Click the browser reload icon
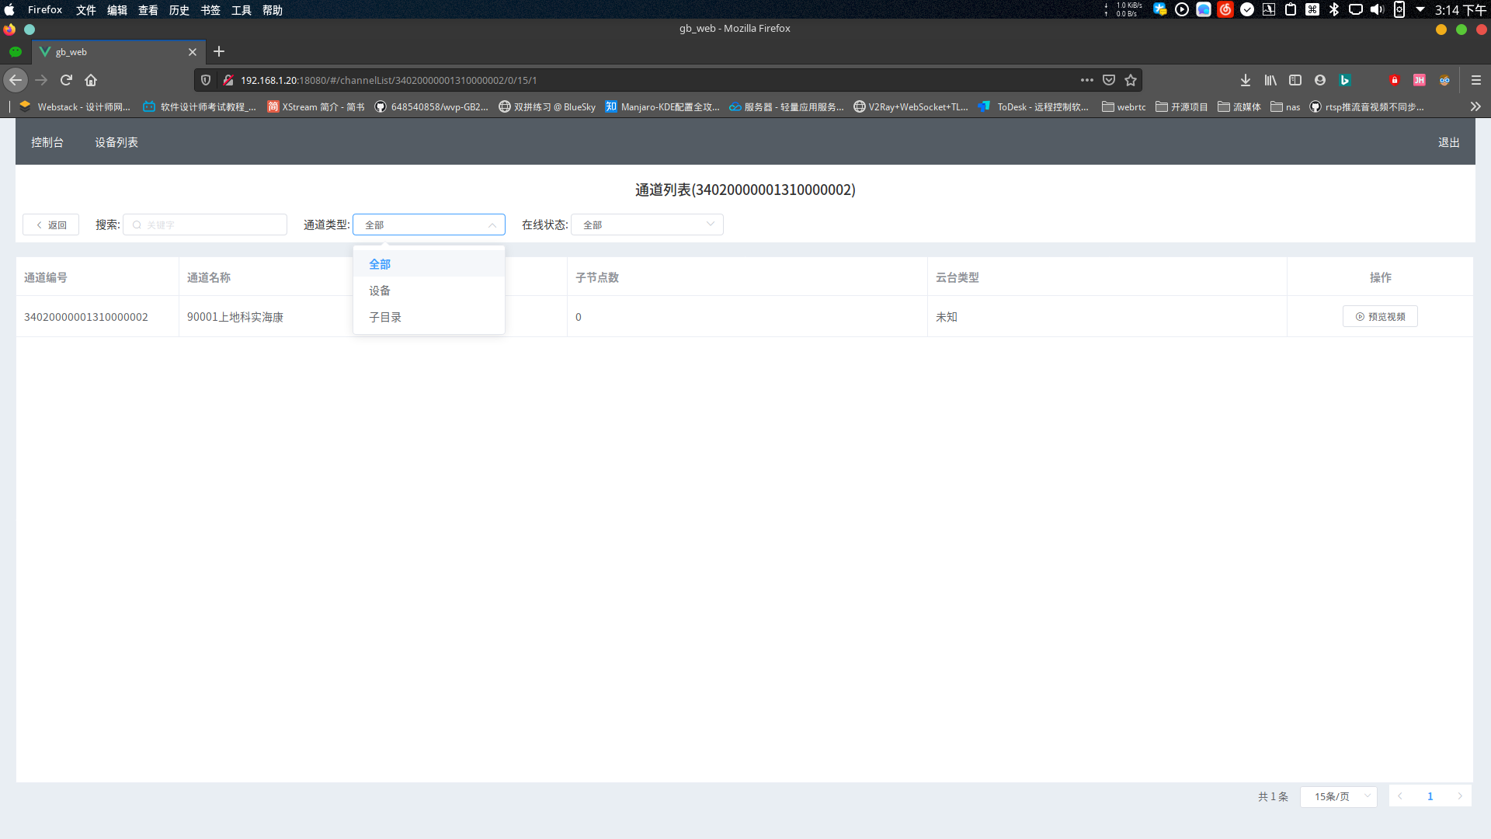This screenshot has width=1491, height=839. click(x=66, y=80)
